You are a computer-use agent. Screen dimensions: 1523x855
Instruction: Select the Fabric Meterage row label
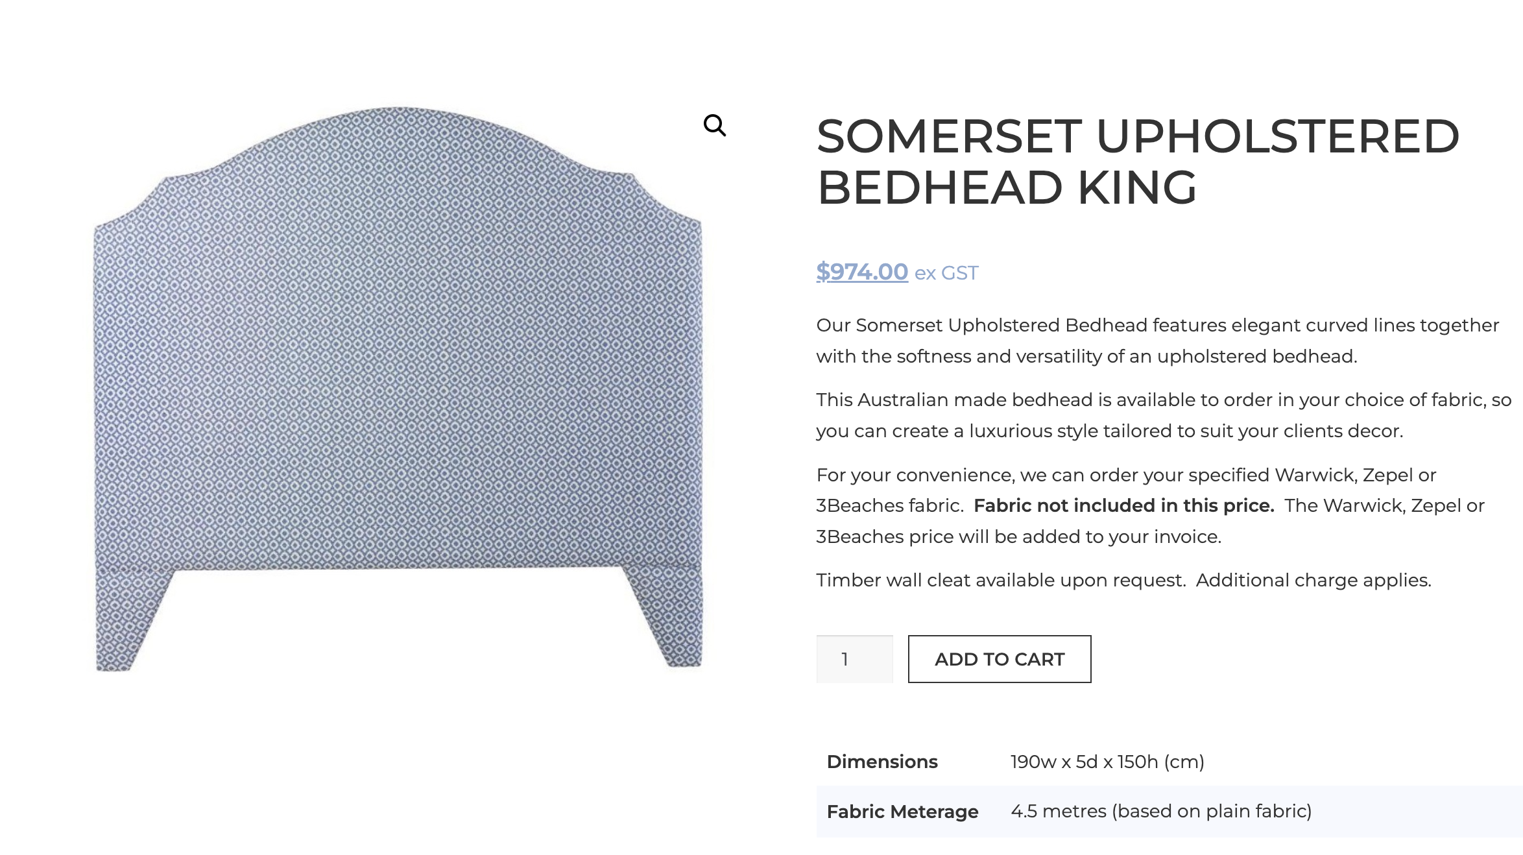pos(902,812)
